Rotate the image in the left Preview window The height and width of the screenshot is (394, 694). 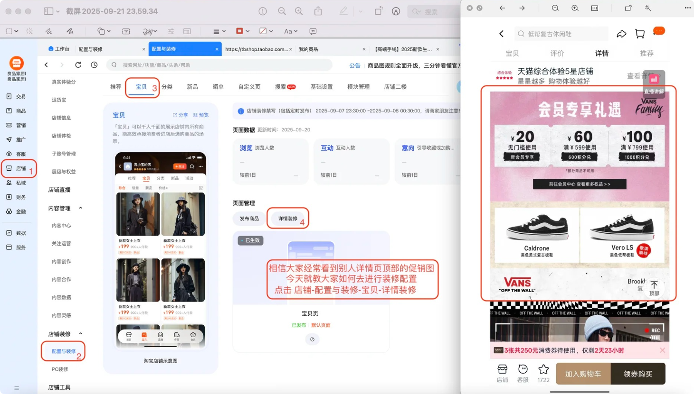[379, 11]
